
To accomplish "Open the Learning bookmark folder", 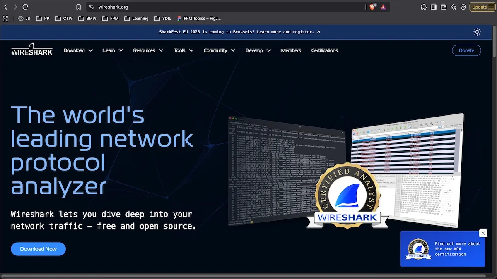I will (x=136, y=18).
